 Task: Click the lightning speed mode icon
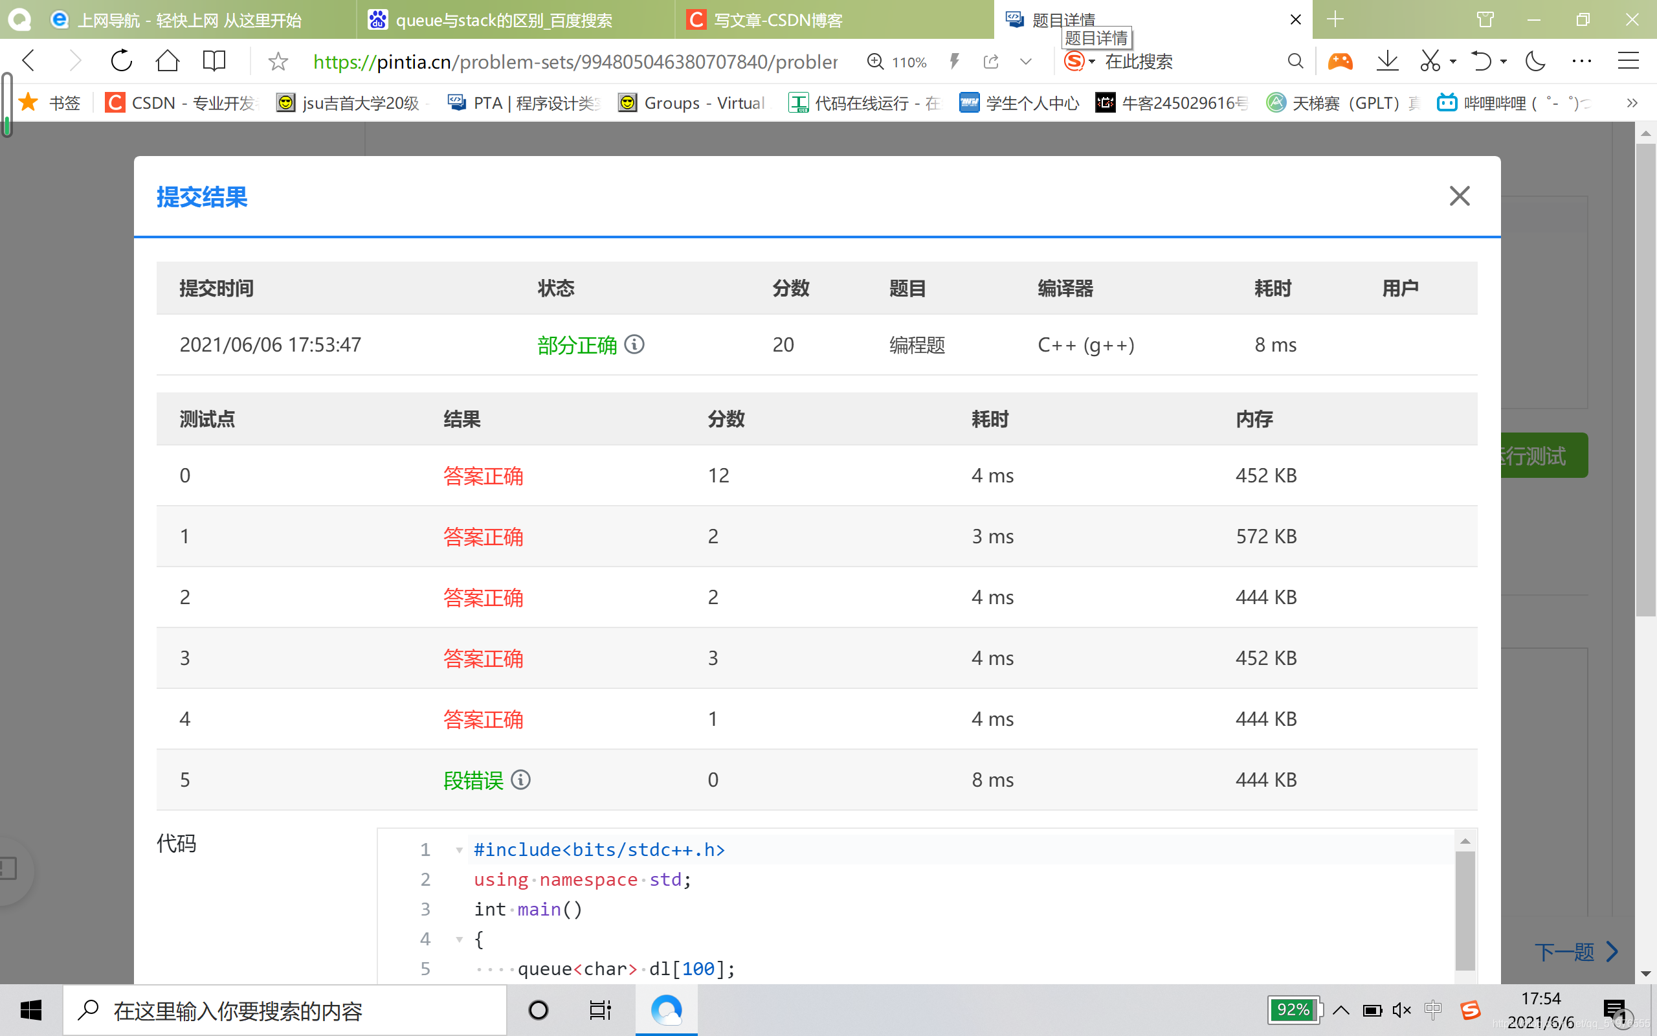(x=955, y=62)
